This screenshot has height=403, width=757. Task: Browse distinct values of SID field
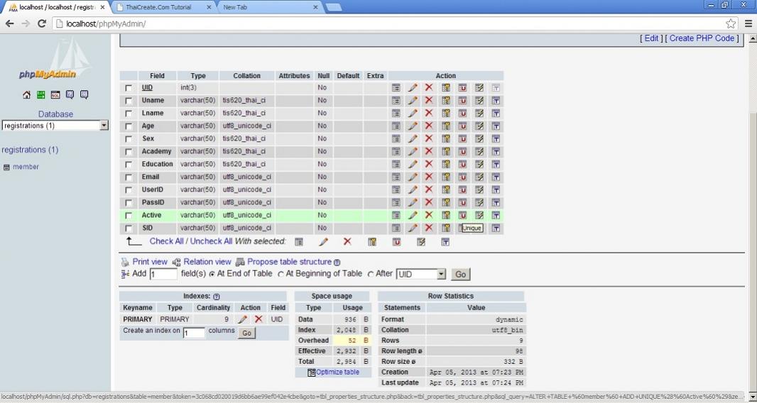click(x=396, y=228)
